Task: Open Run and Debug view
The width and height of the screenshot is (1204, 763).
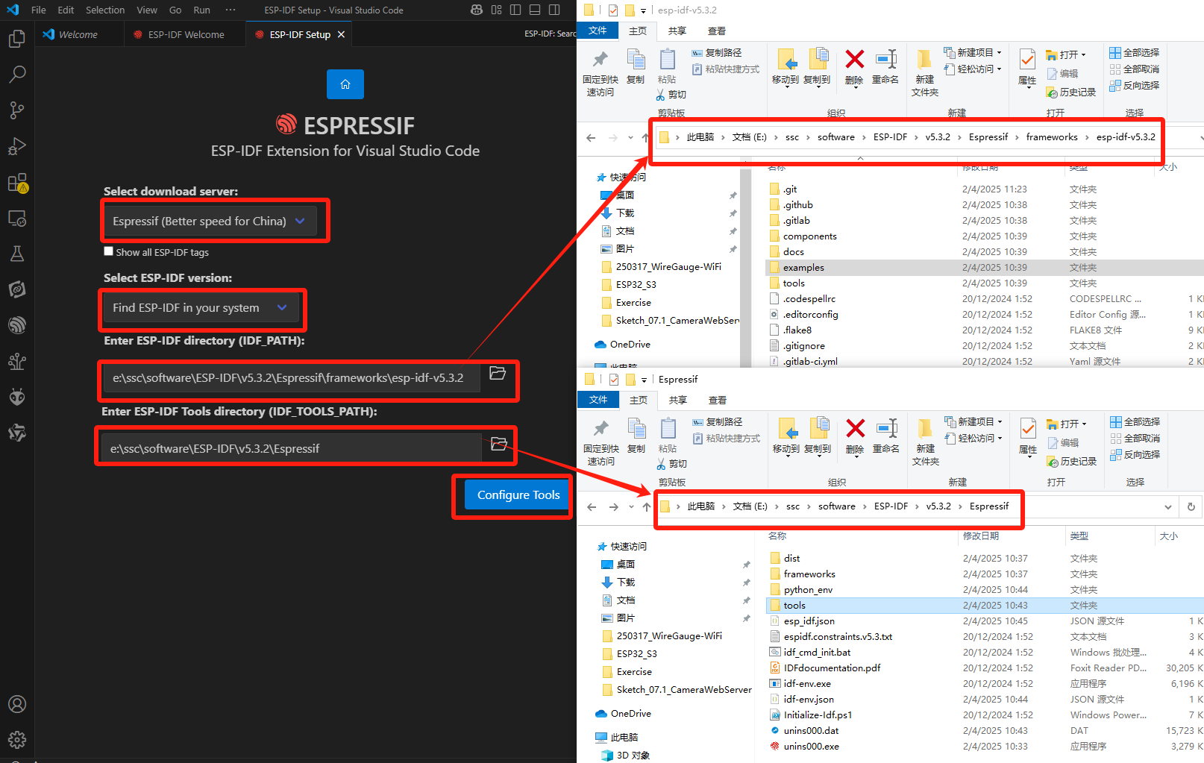Action: pyautogui.click(x=17, y=146)
